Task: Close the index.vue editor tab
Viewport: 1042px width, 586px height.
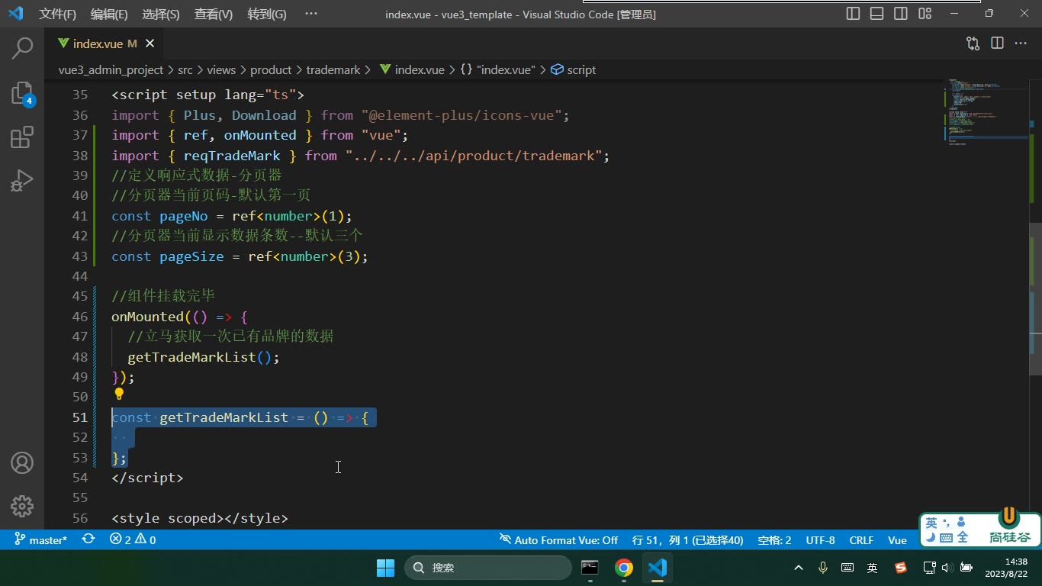Action: [150, 43]
